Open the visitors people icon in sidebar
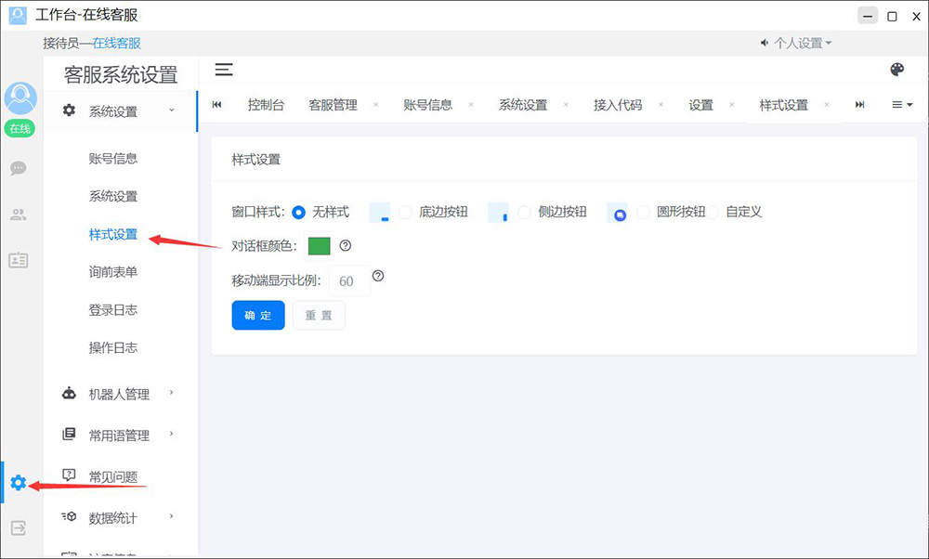The height and width of the screenshot is (559, 929). [x=19, y=214]
